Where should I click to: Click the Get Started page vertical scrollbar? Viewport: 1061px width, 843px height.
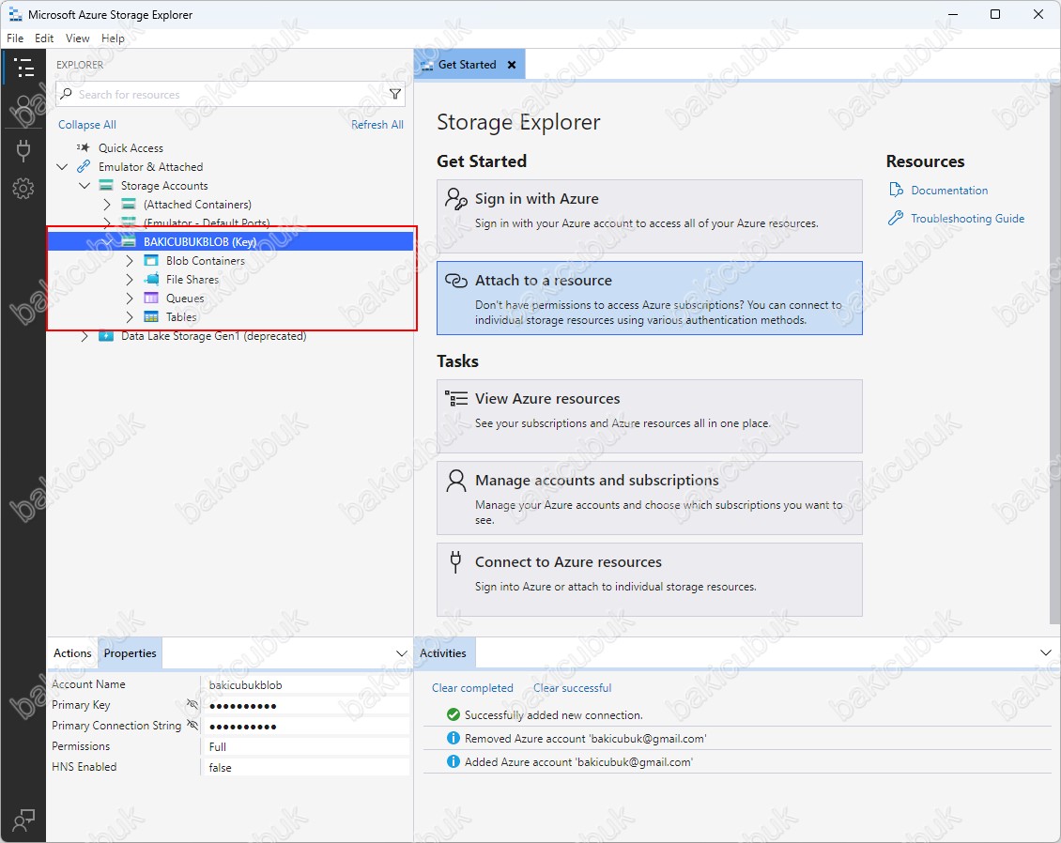[x=1056, y=352]
